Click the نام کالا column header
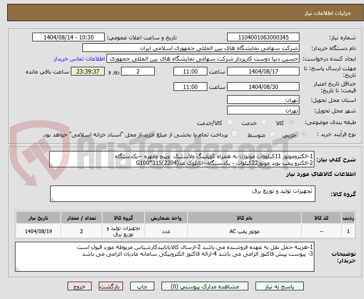 pos(244,218)
